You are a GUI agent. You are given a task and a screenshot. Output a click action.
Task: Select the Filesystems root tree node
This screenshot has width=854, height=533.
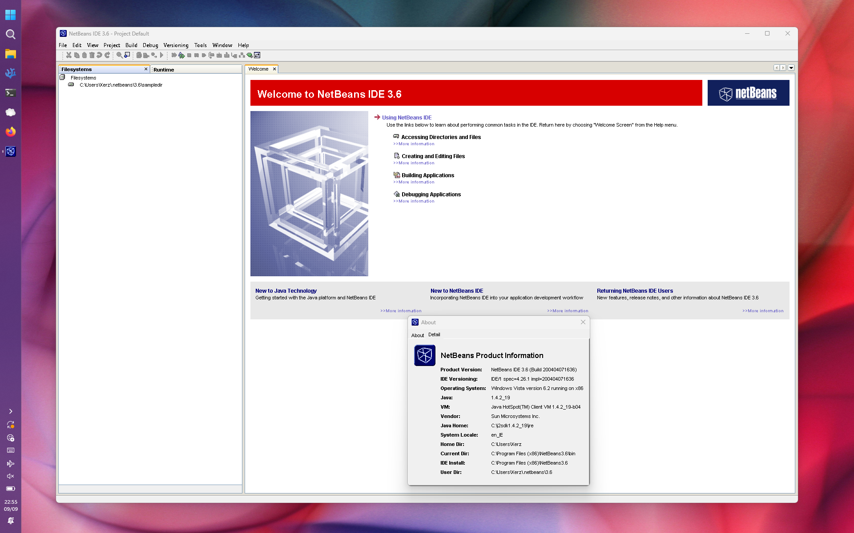[83, 78]
